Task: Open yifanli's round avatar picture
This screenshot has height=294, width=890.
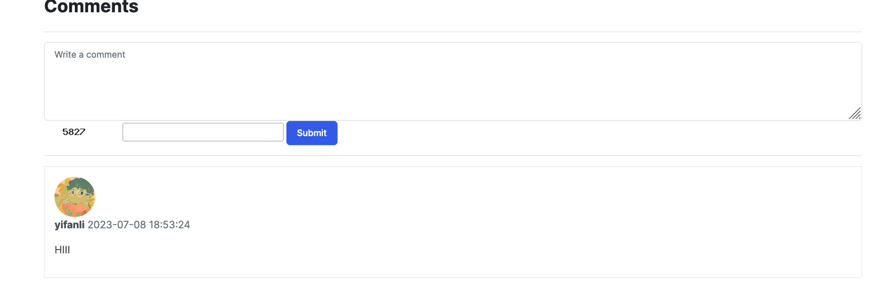Action: click(75, 197)
